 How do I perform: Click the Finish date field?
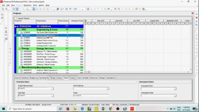91,96
